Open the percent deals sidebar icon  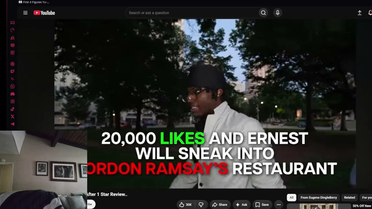click(12, 79)
